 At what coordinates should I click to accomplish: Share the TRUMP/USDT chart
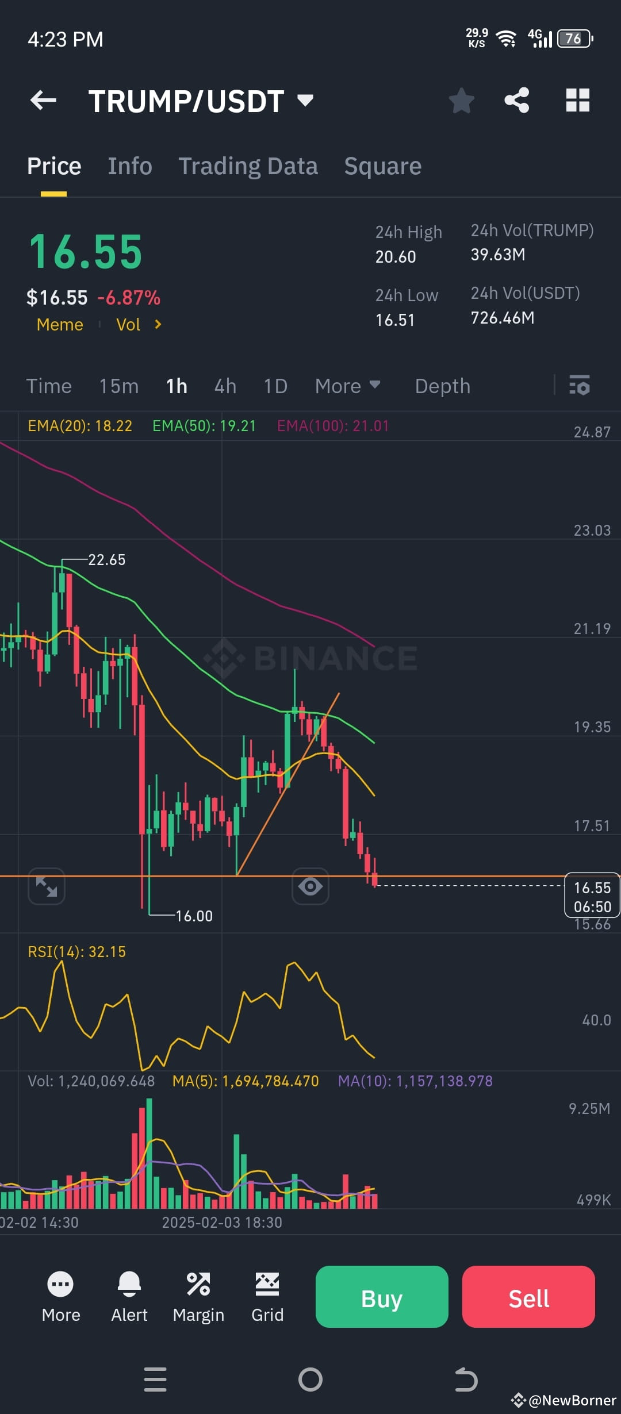517,101
